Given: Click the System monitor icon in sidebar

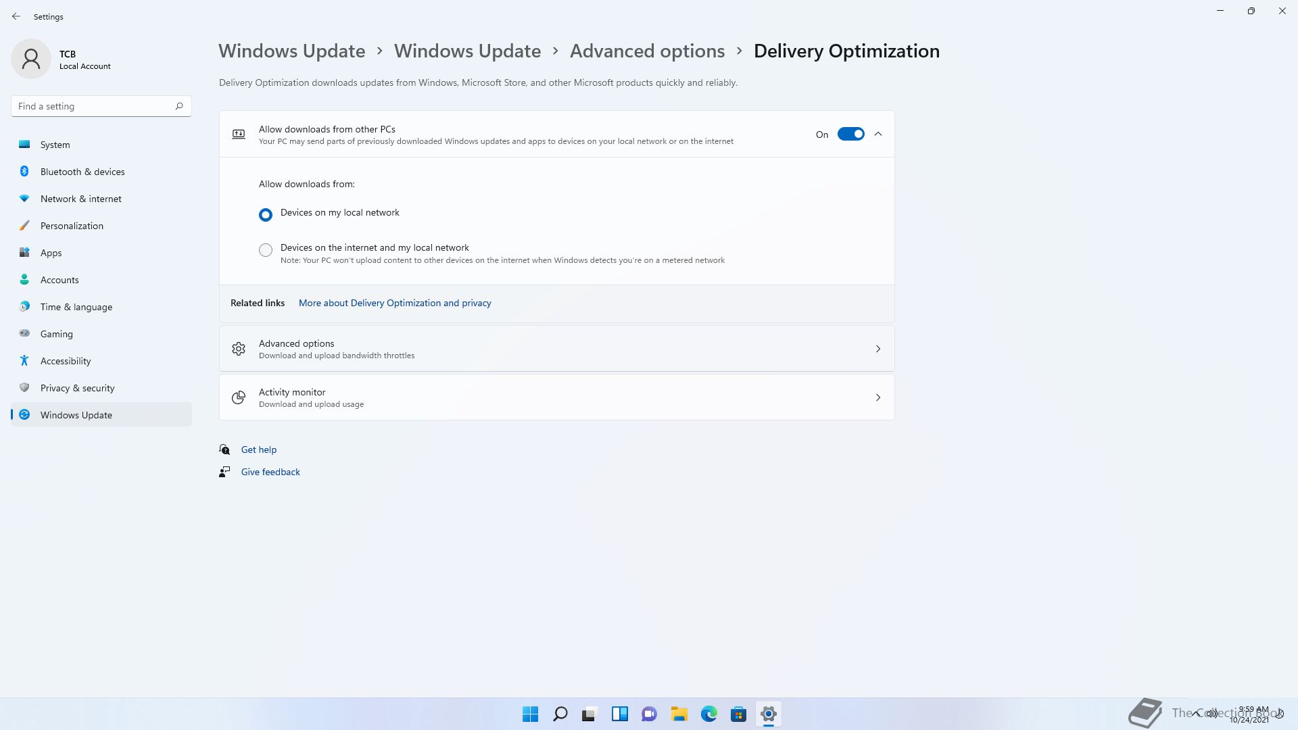Looking at the screenshot, I should (x=24, y=144).
